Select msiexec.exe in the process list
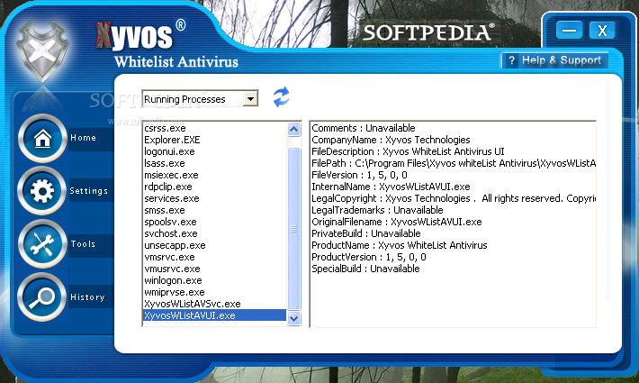Screen dimensions: 639x383 point(171,175)
